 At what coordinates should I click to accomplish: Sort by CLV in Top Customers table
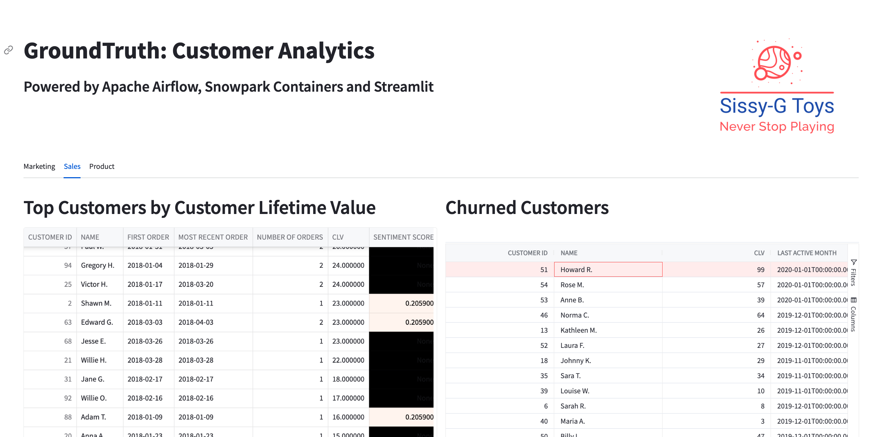(x=338, y=237)
